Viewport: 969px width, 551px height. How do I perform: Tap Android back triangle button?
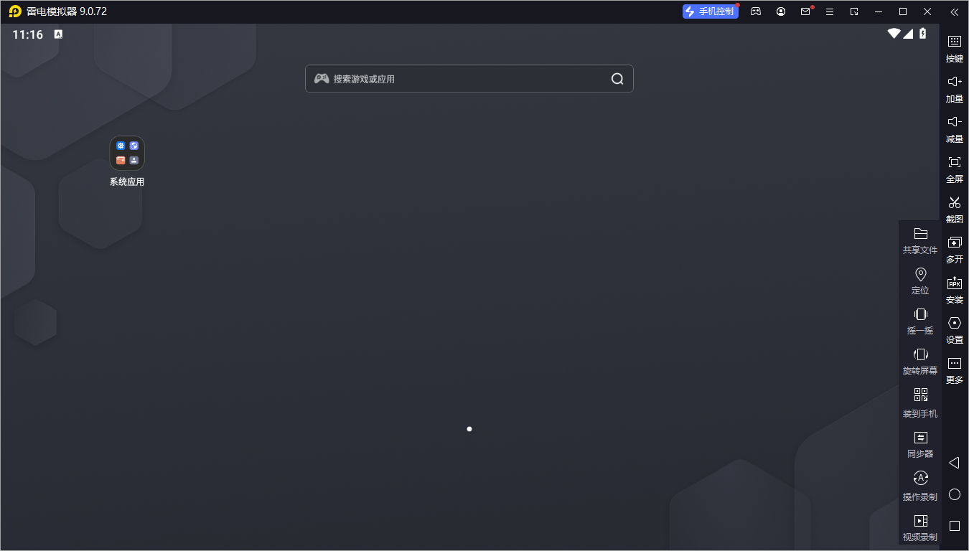pos(954,463)
